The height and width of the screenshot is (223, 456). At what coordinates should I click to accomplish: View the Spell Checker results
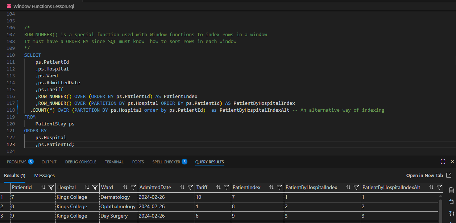(166, 162)
